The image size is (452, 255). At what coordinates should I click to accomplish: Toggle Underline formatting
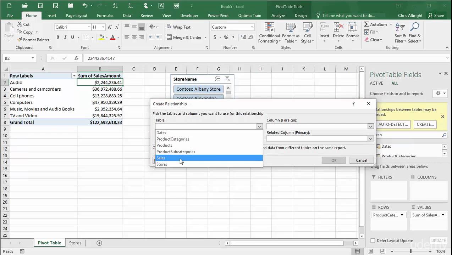(x=73, y=37)
